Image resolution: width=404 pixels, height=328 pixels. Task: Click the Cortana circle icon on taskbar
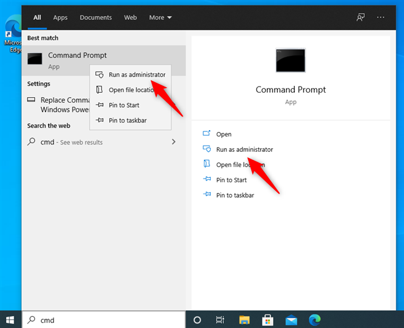(197, 320)
